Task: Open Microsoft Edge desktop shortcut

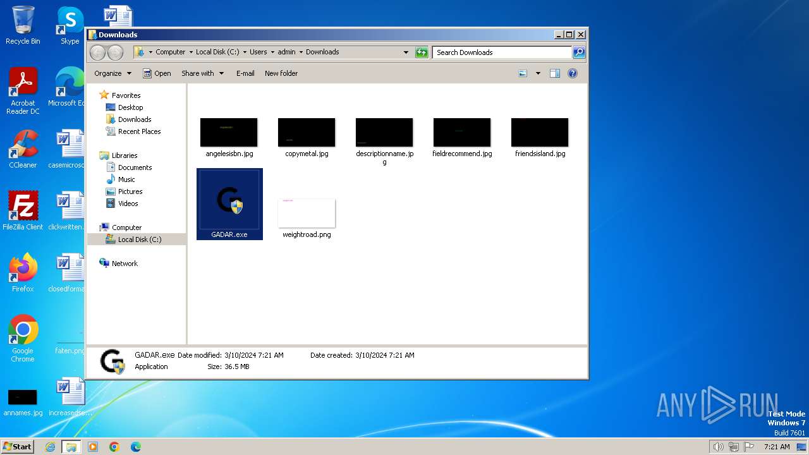Action: 67,87
